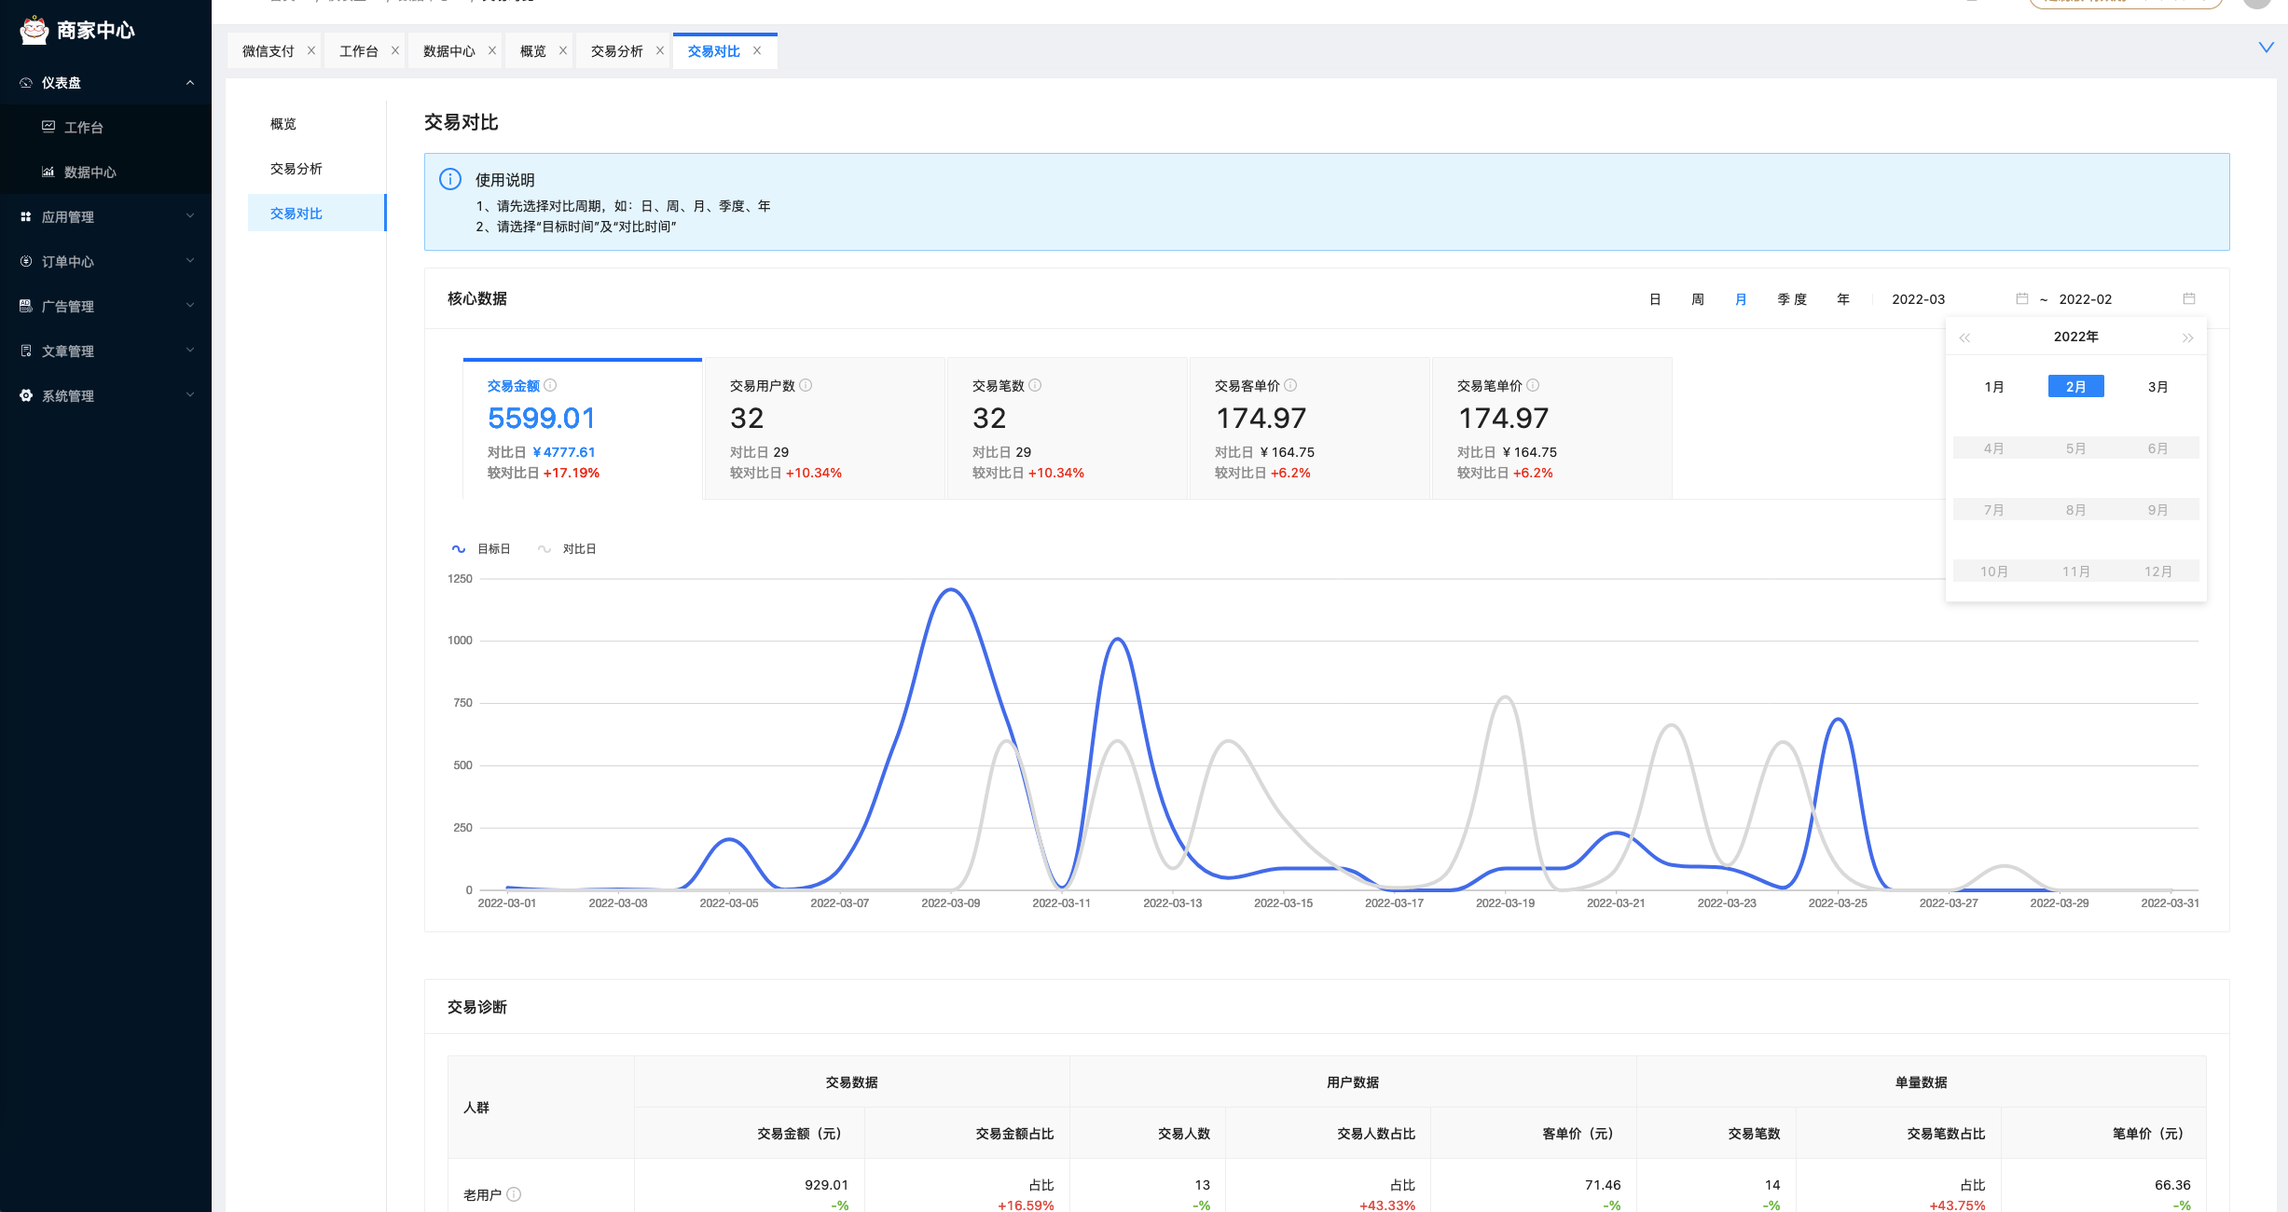Click the 系统管理 gear icon
This screenshot has height=1212, width=2288.
tap(26, 395)
